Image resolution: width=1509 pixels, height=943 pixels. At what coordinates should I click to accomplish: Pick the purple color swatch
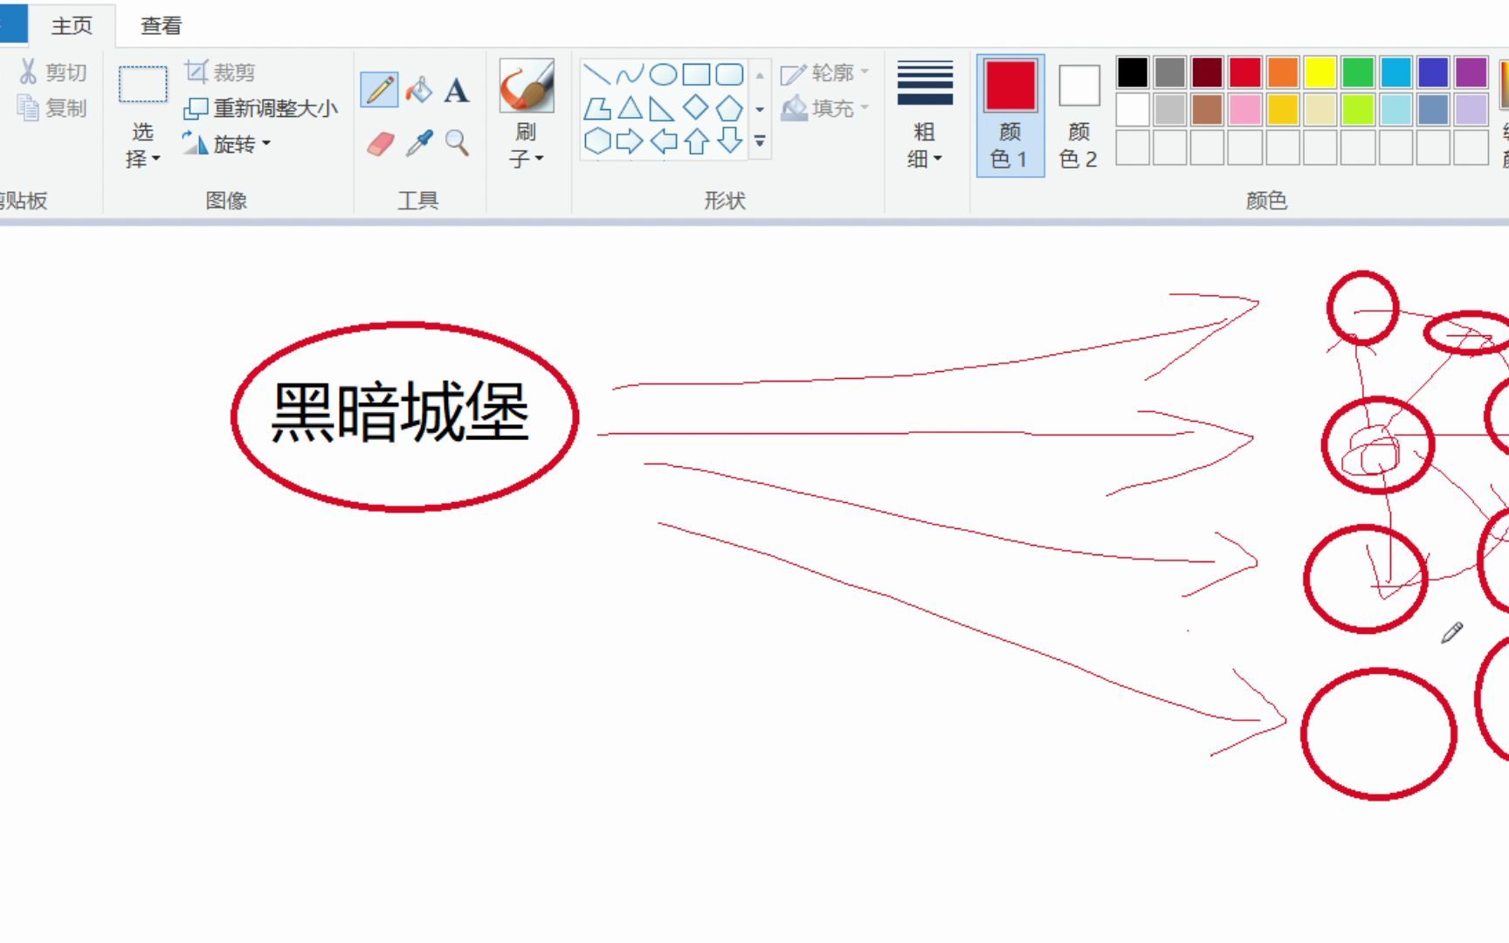click(x=1471, y=72)
